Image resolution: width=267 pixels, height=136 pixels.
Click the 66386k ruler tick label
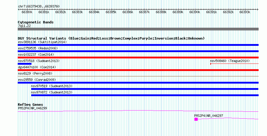coord(128,12)
